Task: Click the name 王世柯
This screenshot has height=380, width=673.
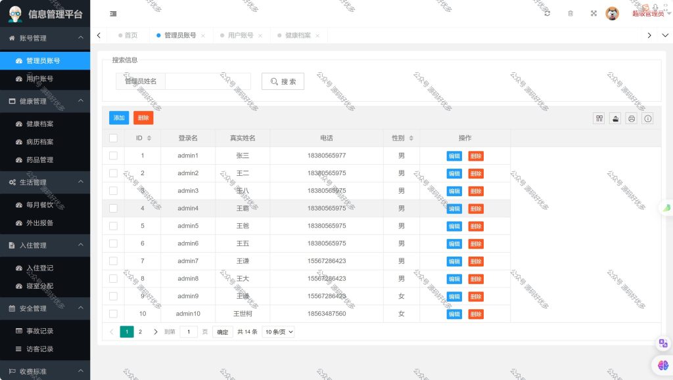Action: [243, 314]
